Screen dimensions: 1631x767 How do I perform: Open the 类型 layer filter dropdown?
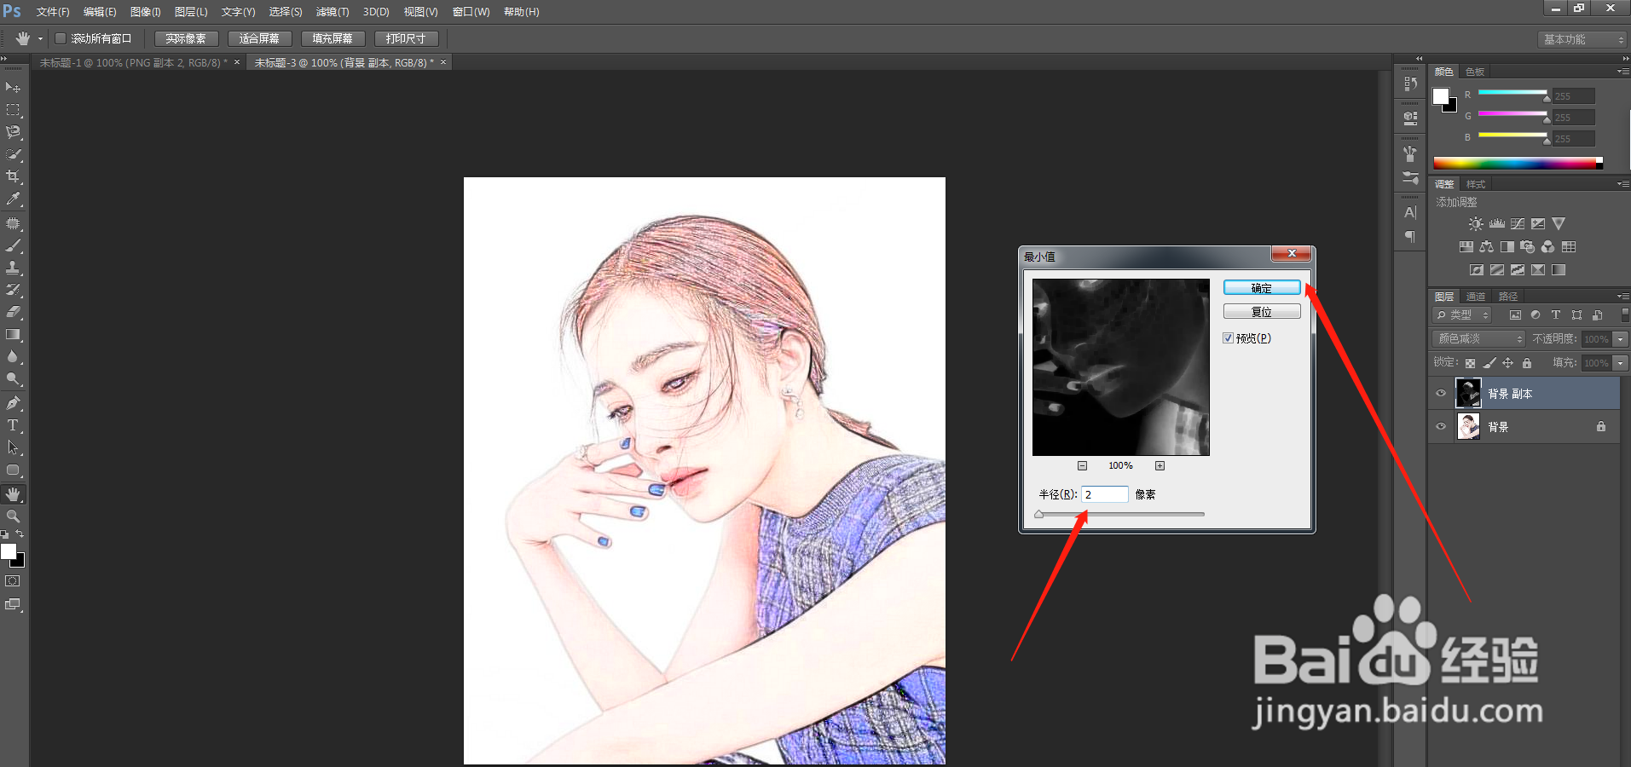pyautogui.click(x=1461, y=315)
